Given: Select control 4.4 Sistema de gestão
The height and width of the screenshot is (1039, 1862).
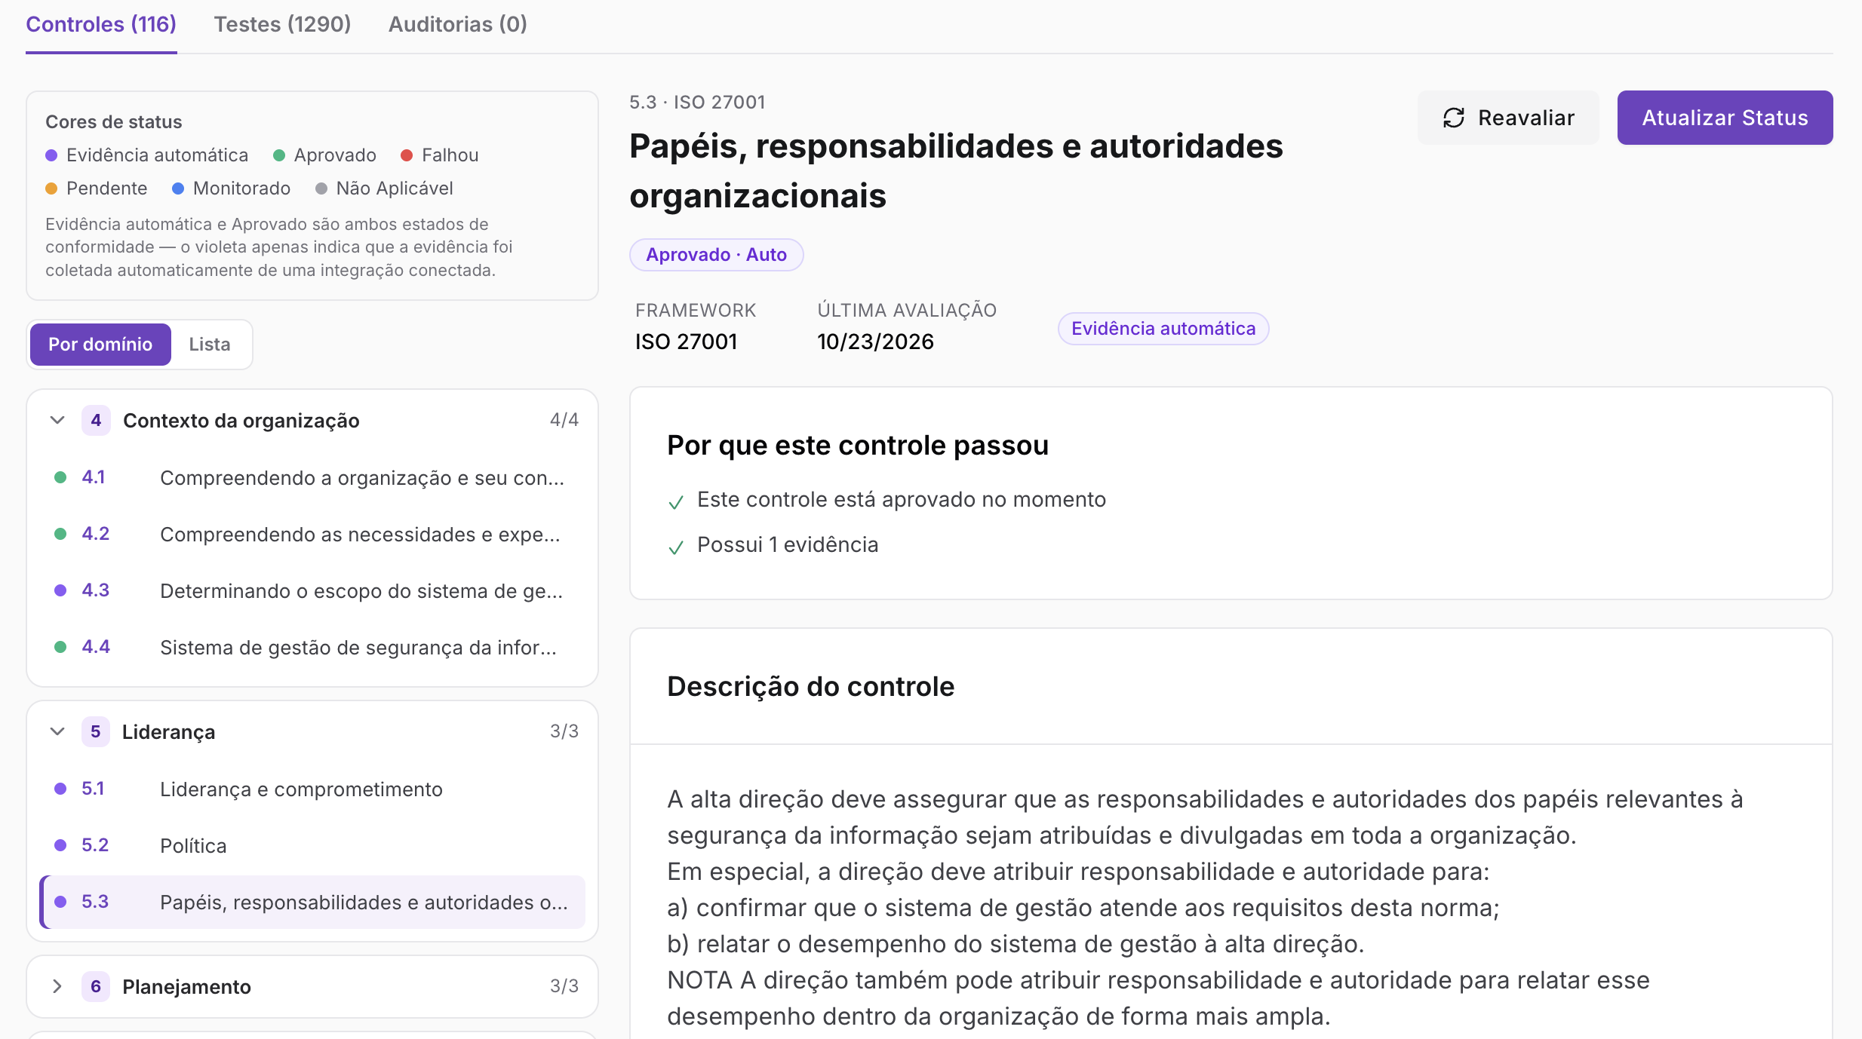Looking at the screenshot, I should [x=312, y=648].
